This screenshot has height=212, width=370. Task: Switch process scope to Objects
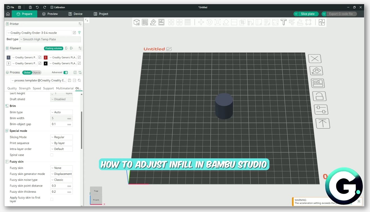click(x=36, y=73)
